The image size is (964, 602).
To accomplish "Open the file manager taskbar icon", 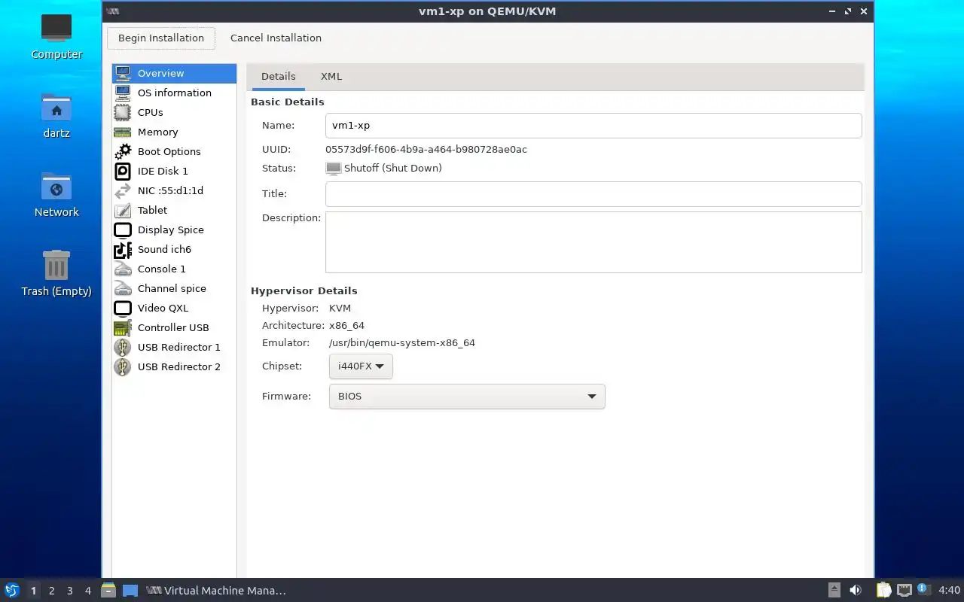I will click(x=108, y=590).
